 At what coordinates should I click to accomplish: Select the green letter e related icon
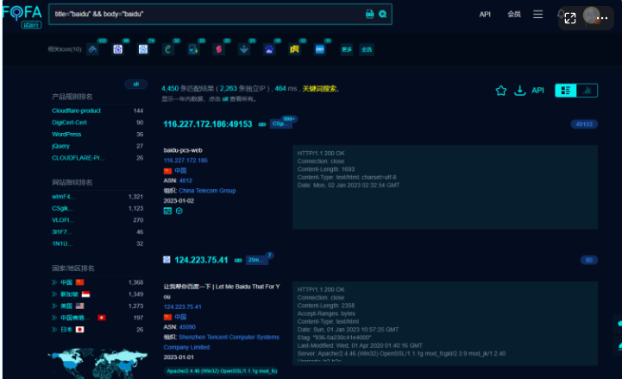tap(168, 49)
